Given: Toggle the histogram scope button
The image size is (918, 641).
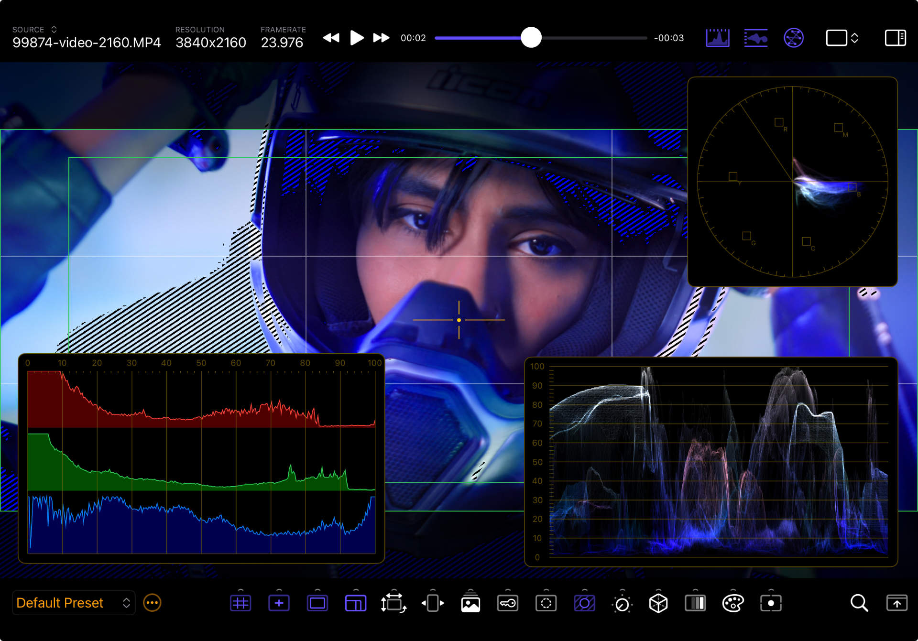Looking at the screenshot, I should (718, 38).
